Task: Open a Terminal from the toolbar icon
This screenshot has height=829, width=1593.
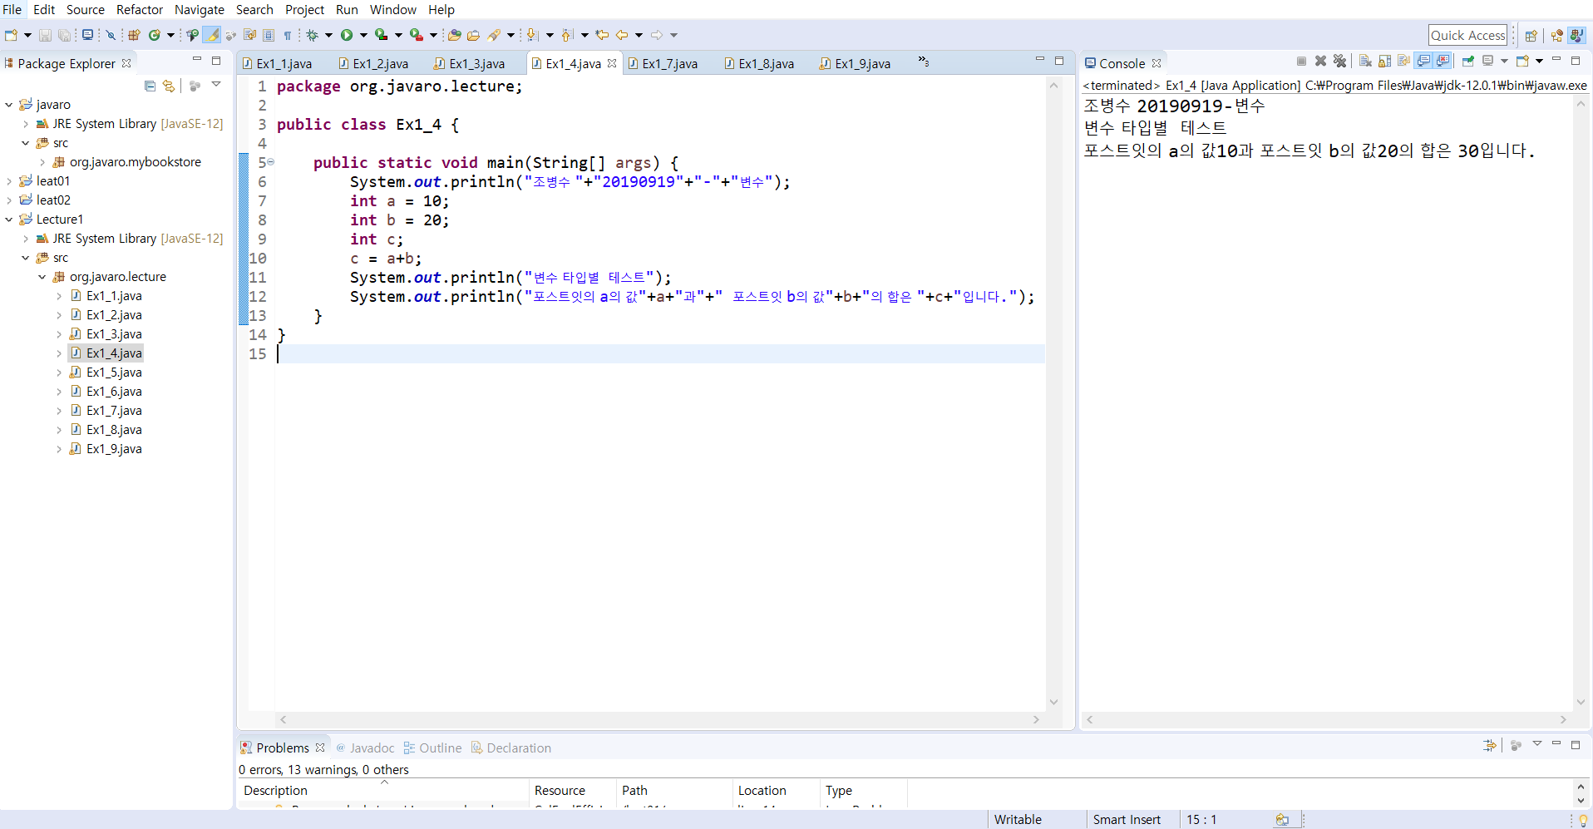Action: click(x=87, y=35)
